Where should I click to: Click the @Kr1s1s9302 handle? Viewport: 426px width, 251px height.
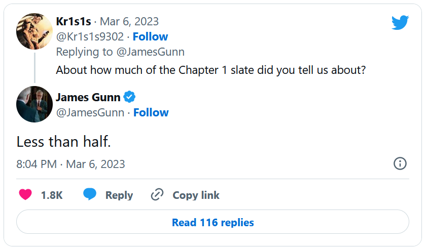[x=90, y=36]
